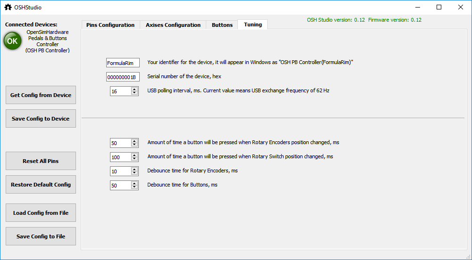Viewport: 472px width, 260px height.
Task: Click Save Config to File button
Action: click(41, 236)
